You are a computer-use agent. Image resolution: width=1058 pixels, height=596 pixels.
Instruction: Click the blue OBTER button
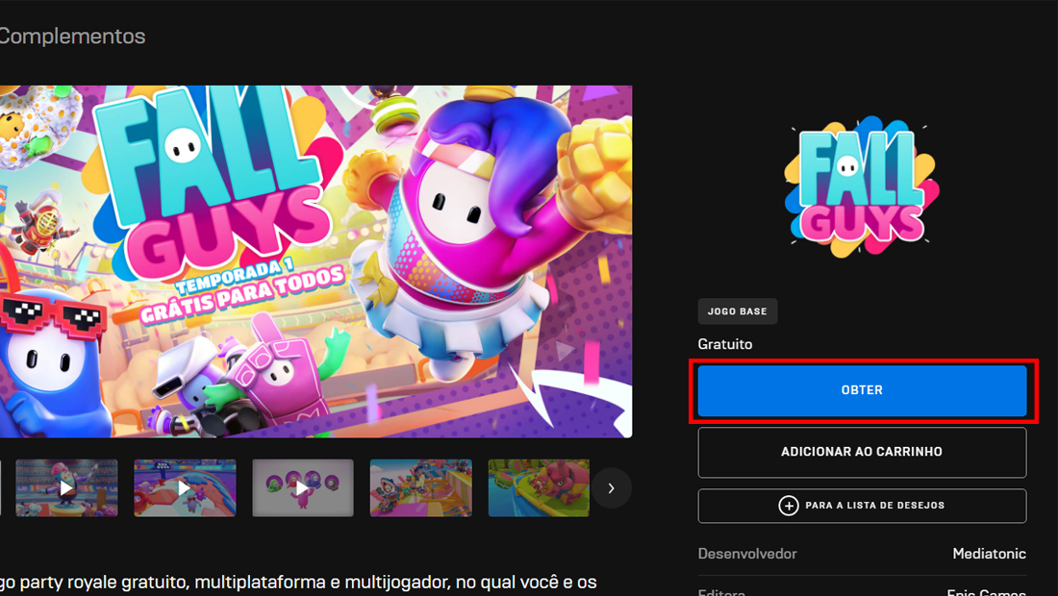(862, 390)
